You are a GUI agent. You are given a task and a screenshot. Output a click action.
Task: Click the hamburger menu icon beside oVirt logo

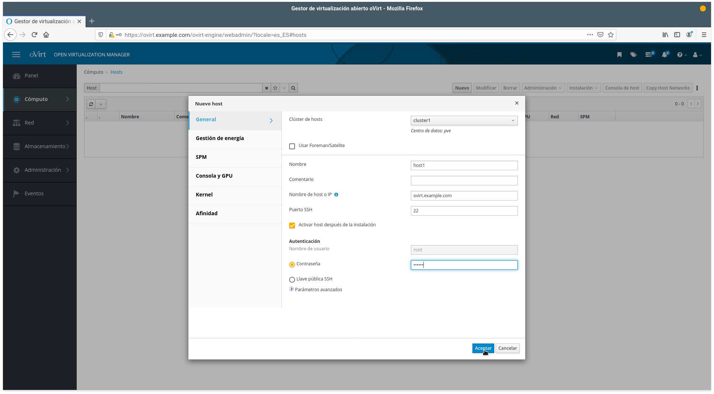(x=16, y=55)
